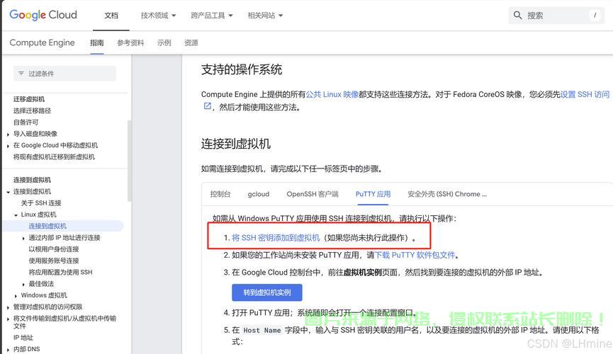Expand the Windows 虚拟机 tree node

click(16, 296)
